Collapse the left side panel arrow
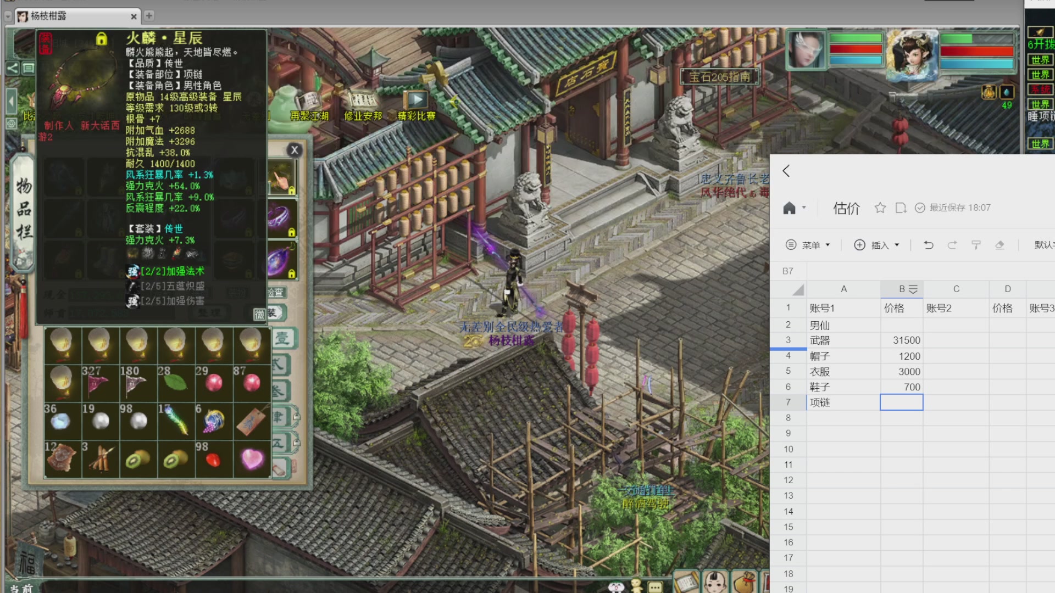1055x593 pixels. [11, 102]
